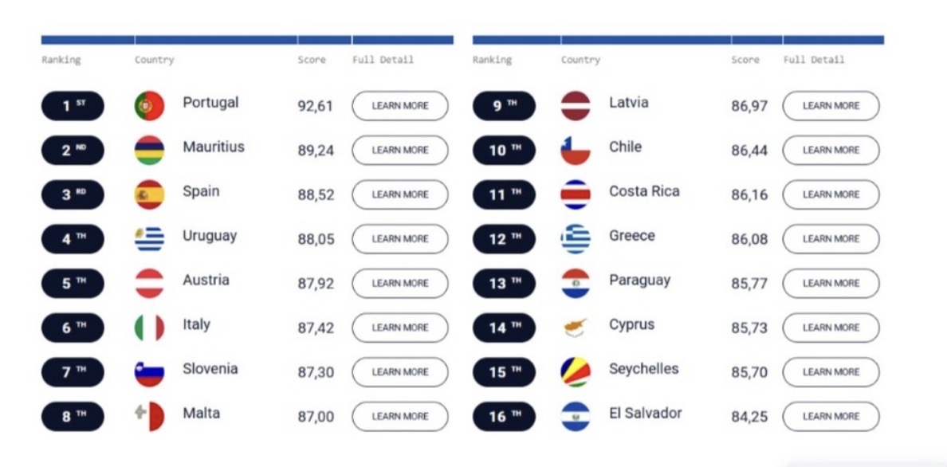Click the Uruguay flag icon
This screenshot has width=947, height=467.
(x=149, y=239)
